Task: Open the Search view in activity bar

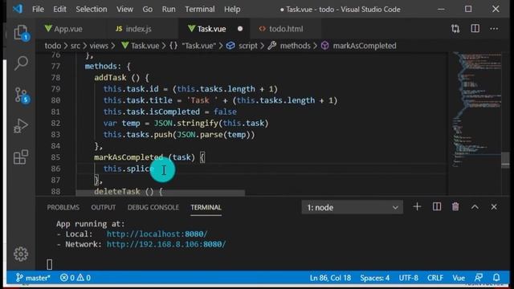Action: pos(21,63)
